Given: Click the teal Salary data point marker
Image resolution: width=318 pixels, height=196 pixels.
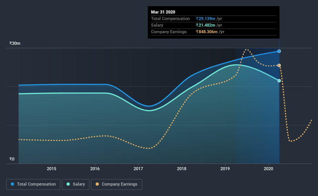Looking at the screenshot, I should [x=279, y=81].
